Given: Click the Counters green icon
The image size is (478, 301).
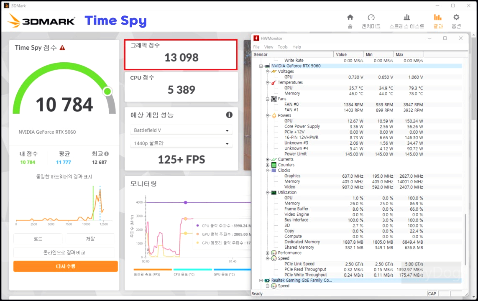Looking at the screenshot, I should (x=274, y=165).
